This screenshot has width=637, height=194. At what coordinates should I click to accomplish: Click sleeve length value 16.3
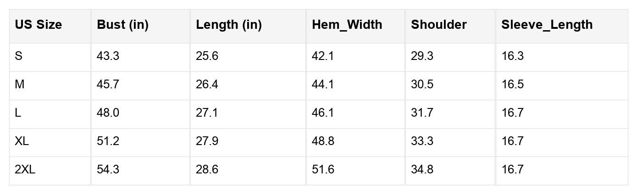(x=512, y=56)
